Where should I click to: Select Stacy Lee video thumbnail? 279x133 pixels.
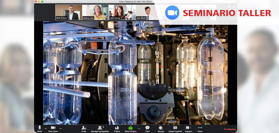[95, 12]
